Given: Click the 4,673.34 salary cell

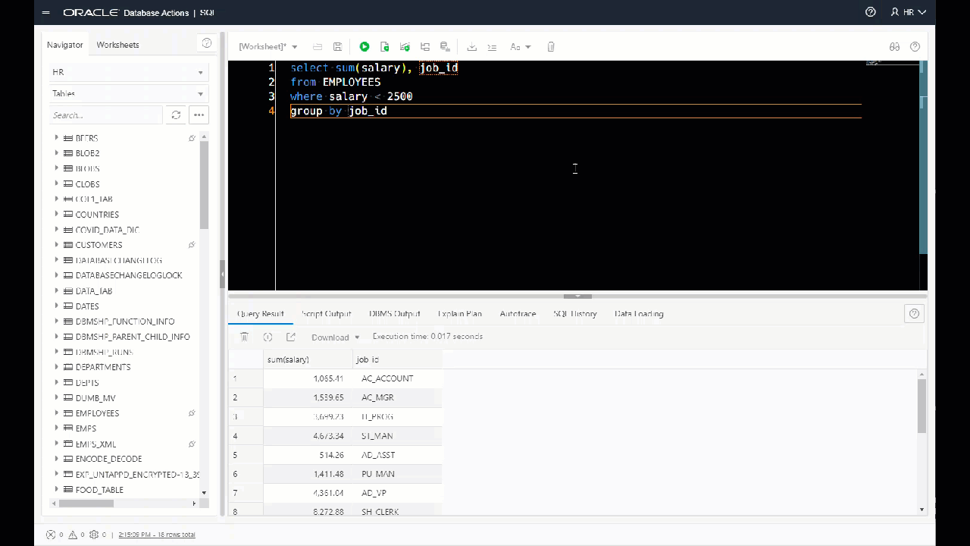Looking at the screenshot, I should pos(308,436).
